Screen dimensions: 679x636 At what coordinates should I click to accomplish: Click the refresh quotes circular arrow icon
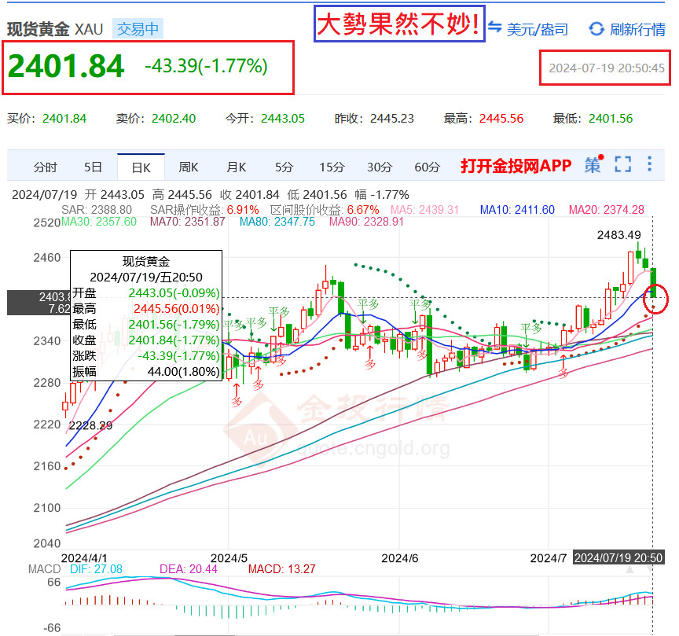coord(596,29)
